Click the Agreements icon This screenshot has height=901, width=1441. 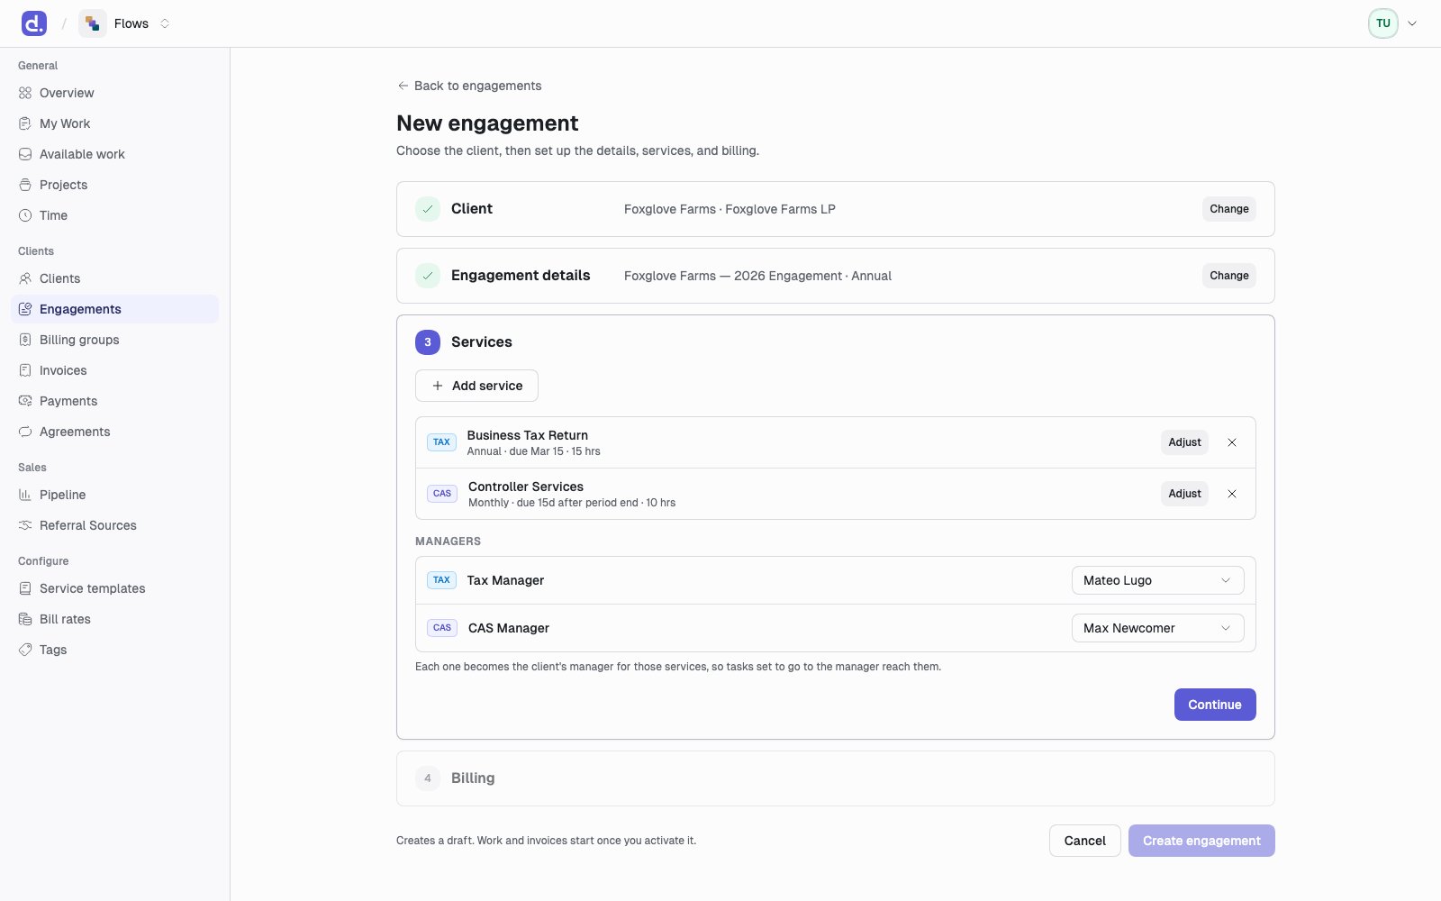25,432
